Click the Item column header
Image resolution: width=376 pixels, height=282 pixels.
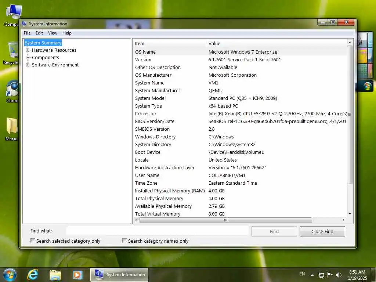(x=169, y=43)
